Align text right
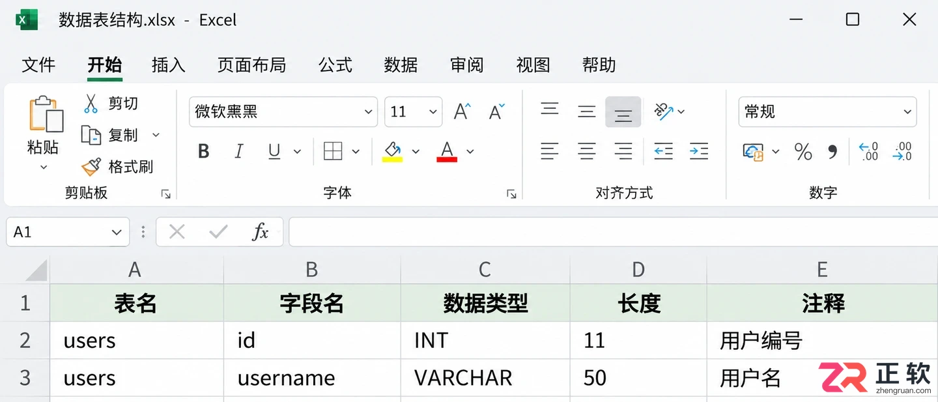 point(623,152)
